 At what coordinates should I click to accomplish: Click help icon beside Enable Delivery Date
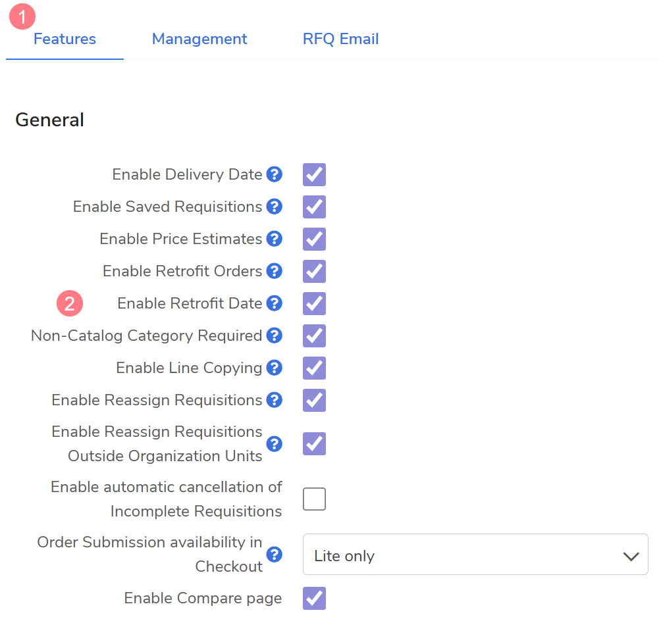click(275, 175)
